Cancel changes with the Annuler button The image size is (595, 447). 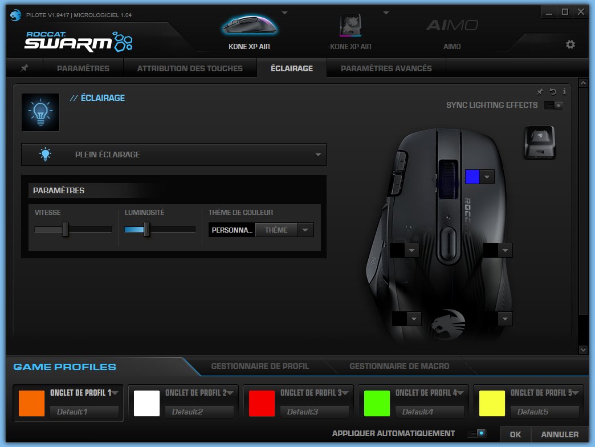pyautogui.click(x=559, y=434)
